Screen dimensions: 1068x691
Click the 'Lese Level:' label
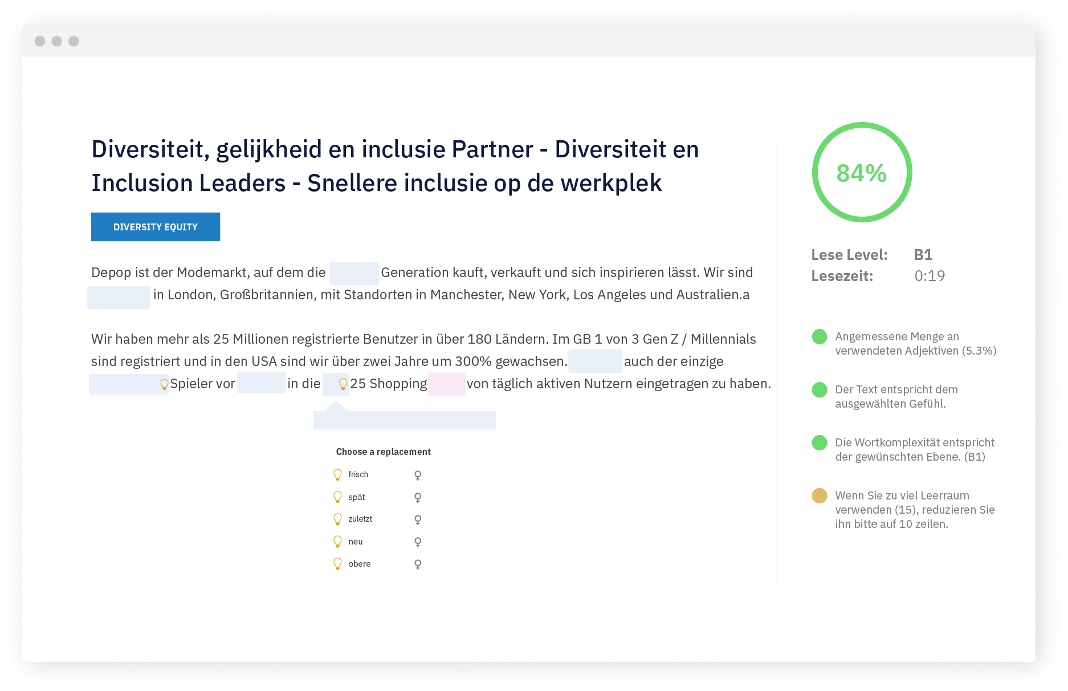849,255
